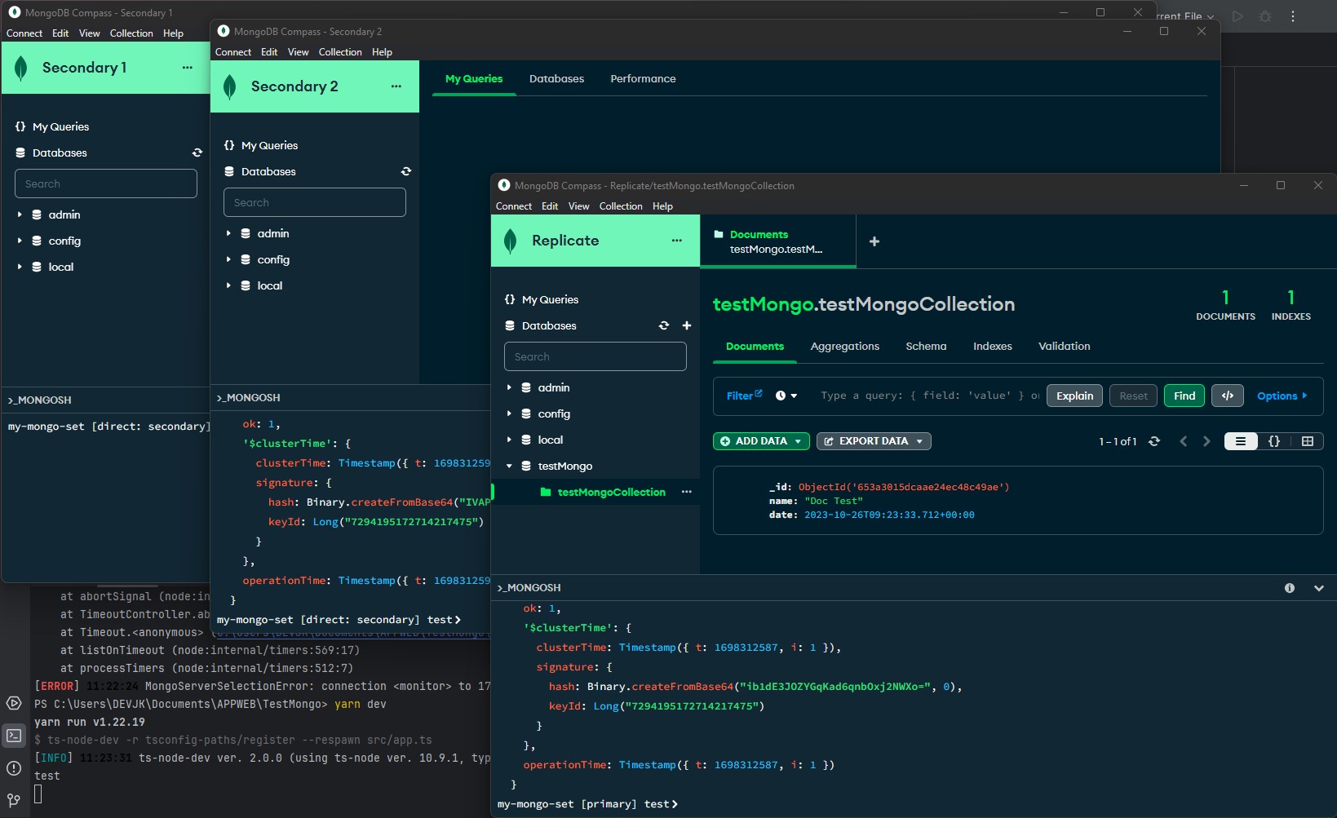Collapse the mongosh shell panel chevron
Viewport: 1337px width, 818px height.
[1319, 588]
